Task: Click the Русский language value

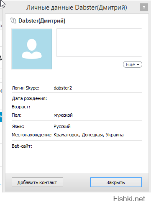Action: (x=62, y=126)
